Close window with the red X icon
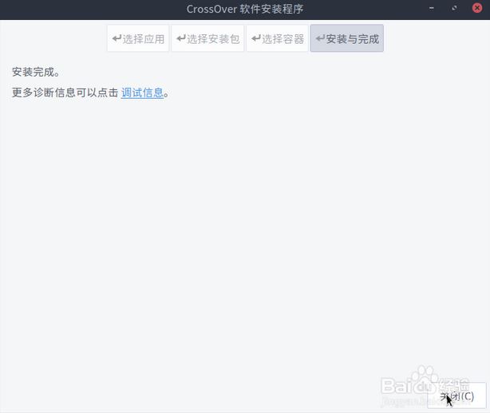This screenshot has height=413, width=490. click(x=477, y=8)
